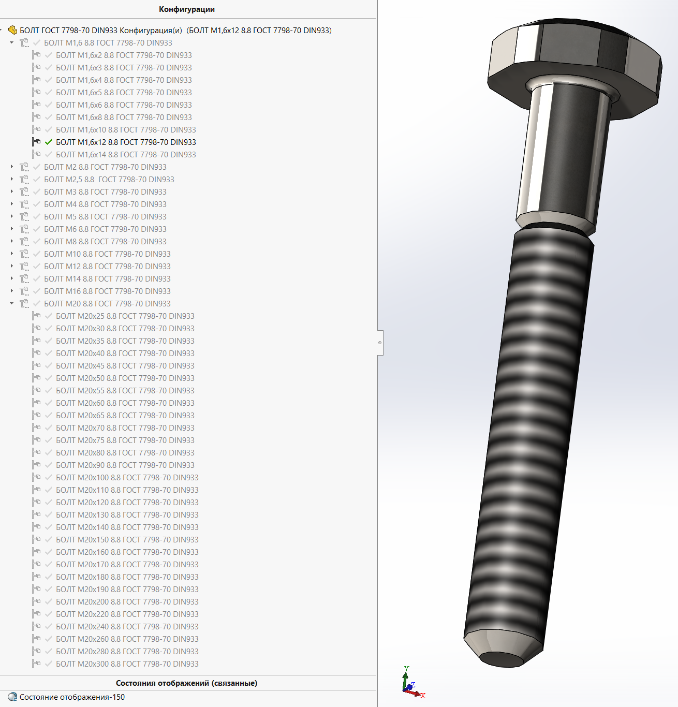Click the gray check mark of БОЛТ M1,6x3
Screen dimensions: 678x707
click(49, 67)
